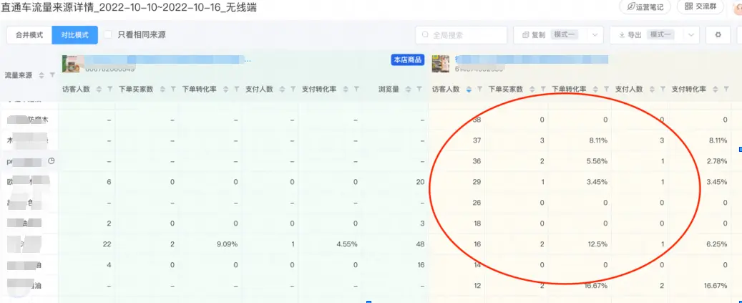This screenshot has height=303, width=742.
Task: Select competitor 访客人数 cell 29
Action: (477, 182)
